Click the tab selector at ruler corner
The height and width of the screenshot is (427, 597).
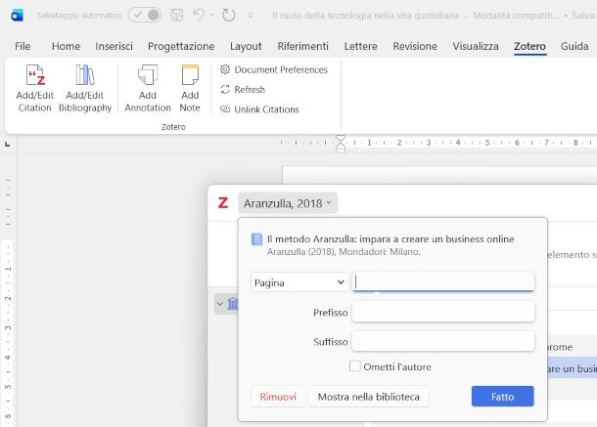pyautogui.click(x=7, y=144)
